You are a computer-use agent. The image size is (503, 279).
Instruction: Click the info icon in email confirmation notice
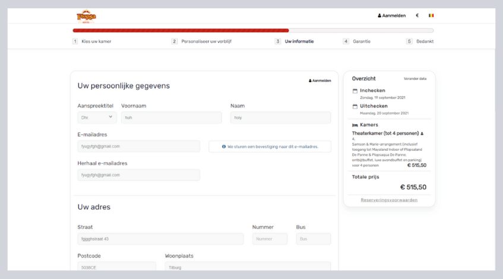[223, 147]
